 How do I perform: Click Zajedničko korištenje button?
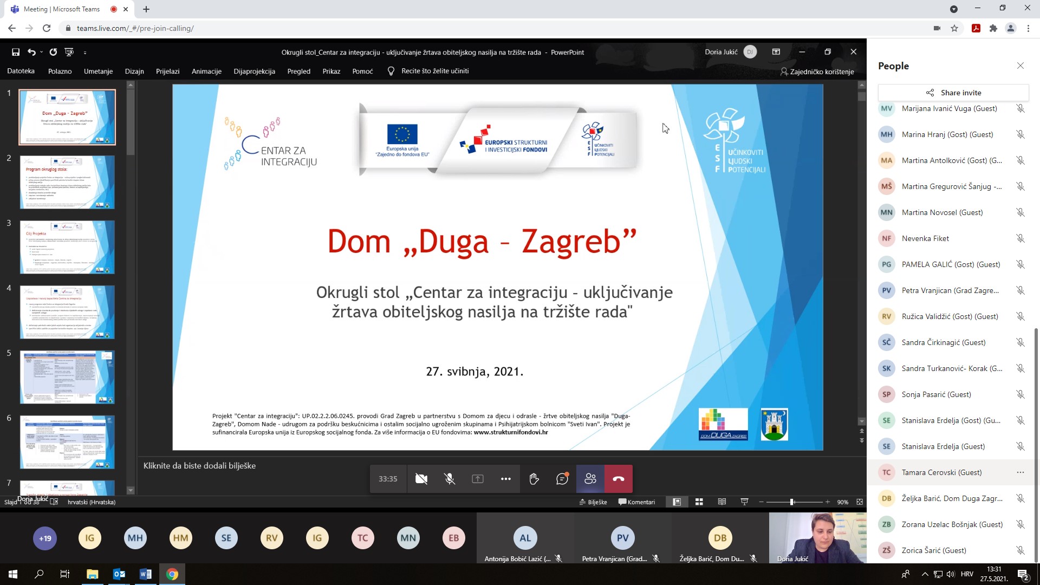(817, 71)
